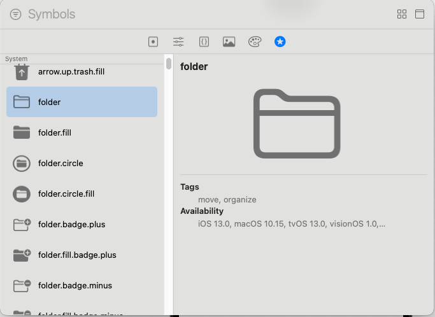435x317 pixels.
Task: Select the blue star Symbols tab
Action: (280, 42)
